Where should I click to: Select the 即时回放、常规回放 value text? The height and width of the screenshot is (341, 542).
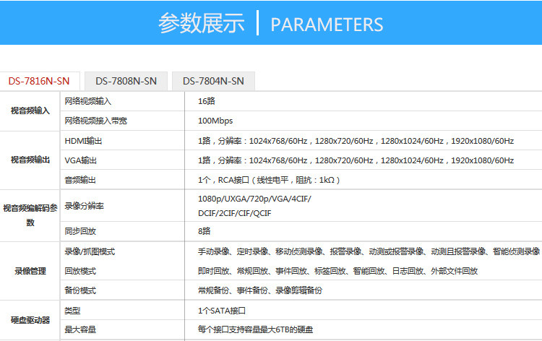[x=337, y=271]
